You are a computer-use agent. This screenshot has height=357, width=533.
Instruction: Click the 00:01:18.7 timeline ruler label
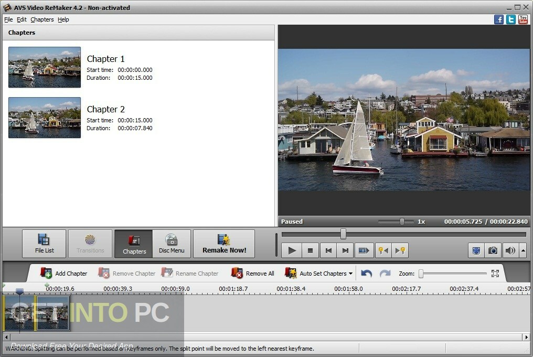pos(233,289)
